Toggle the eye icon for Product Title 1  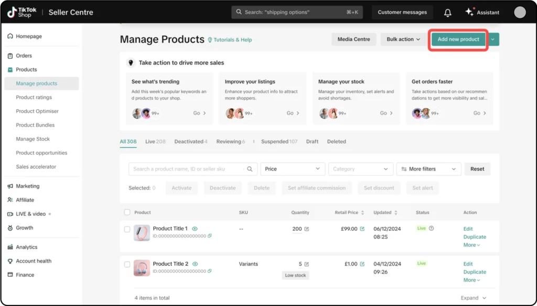195,229
